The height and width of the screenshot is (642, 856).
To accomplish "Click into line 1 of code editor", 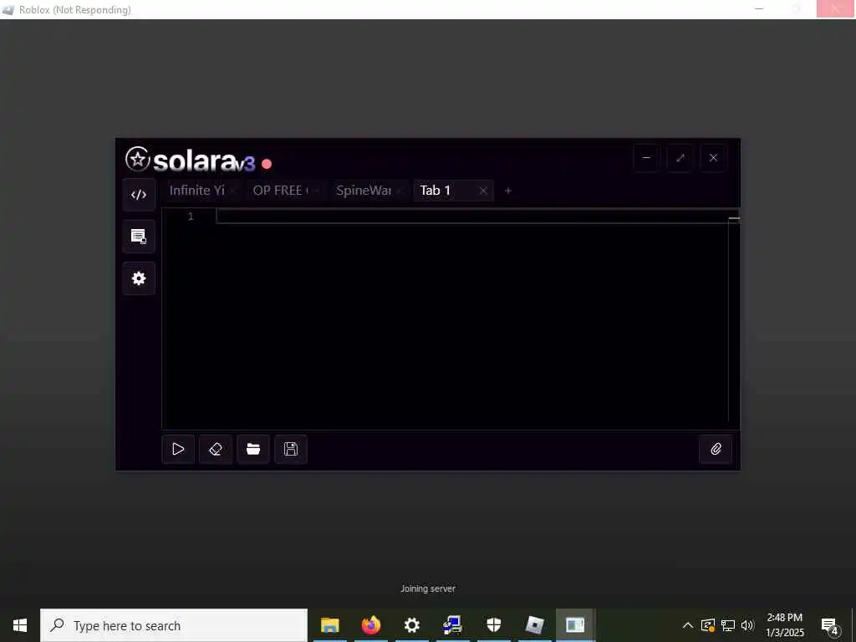I will click(472, 217).
